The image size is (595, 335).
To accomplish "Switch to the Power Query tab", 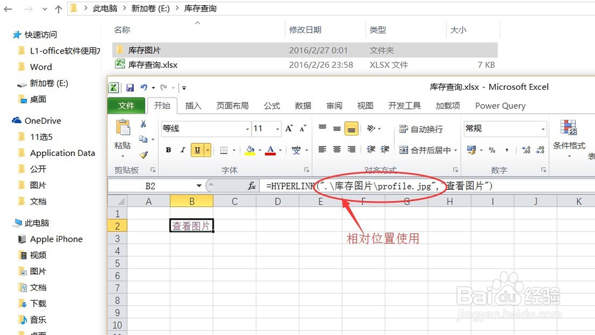I will tap(500, 105).
